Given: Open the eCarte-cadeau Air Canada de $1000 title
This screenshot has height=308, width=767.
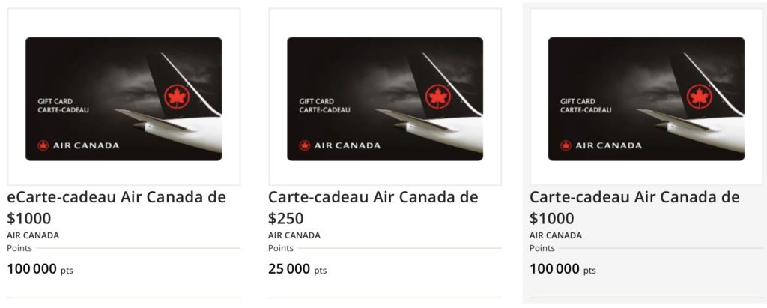Looking at the screenshot, I should [116, 207].
